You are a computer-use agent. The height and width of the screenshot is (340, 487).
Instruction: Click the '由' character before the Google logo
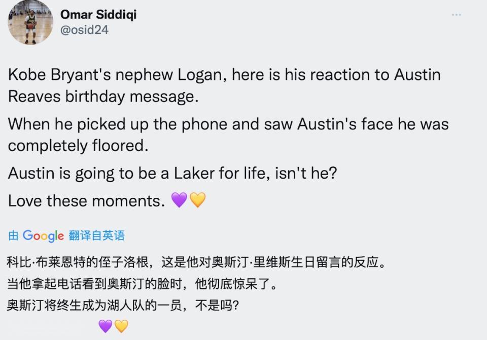(x=13, y=236)
